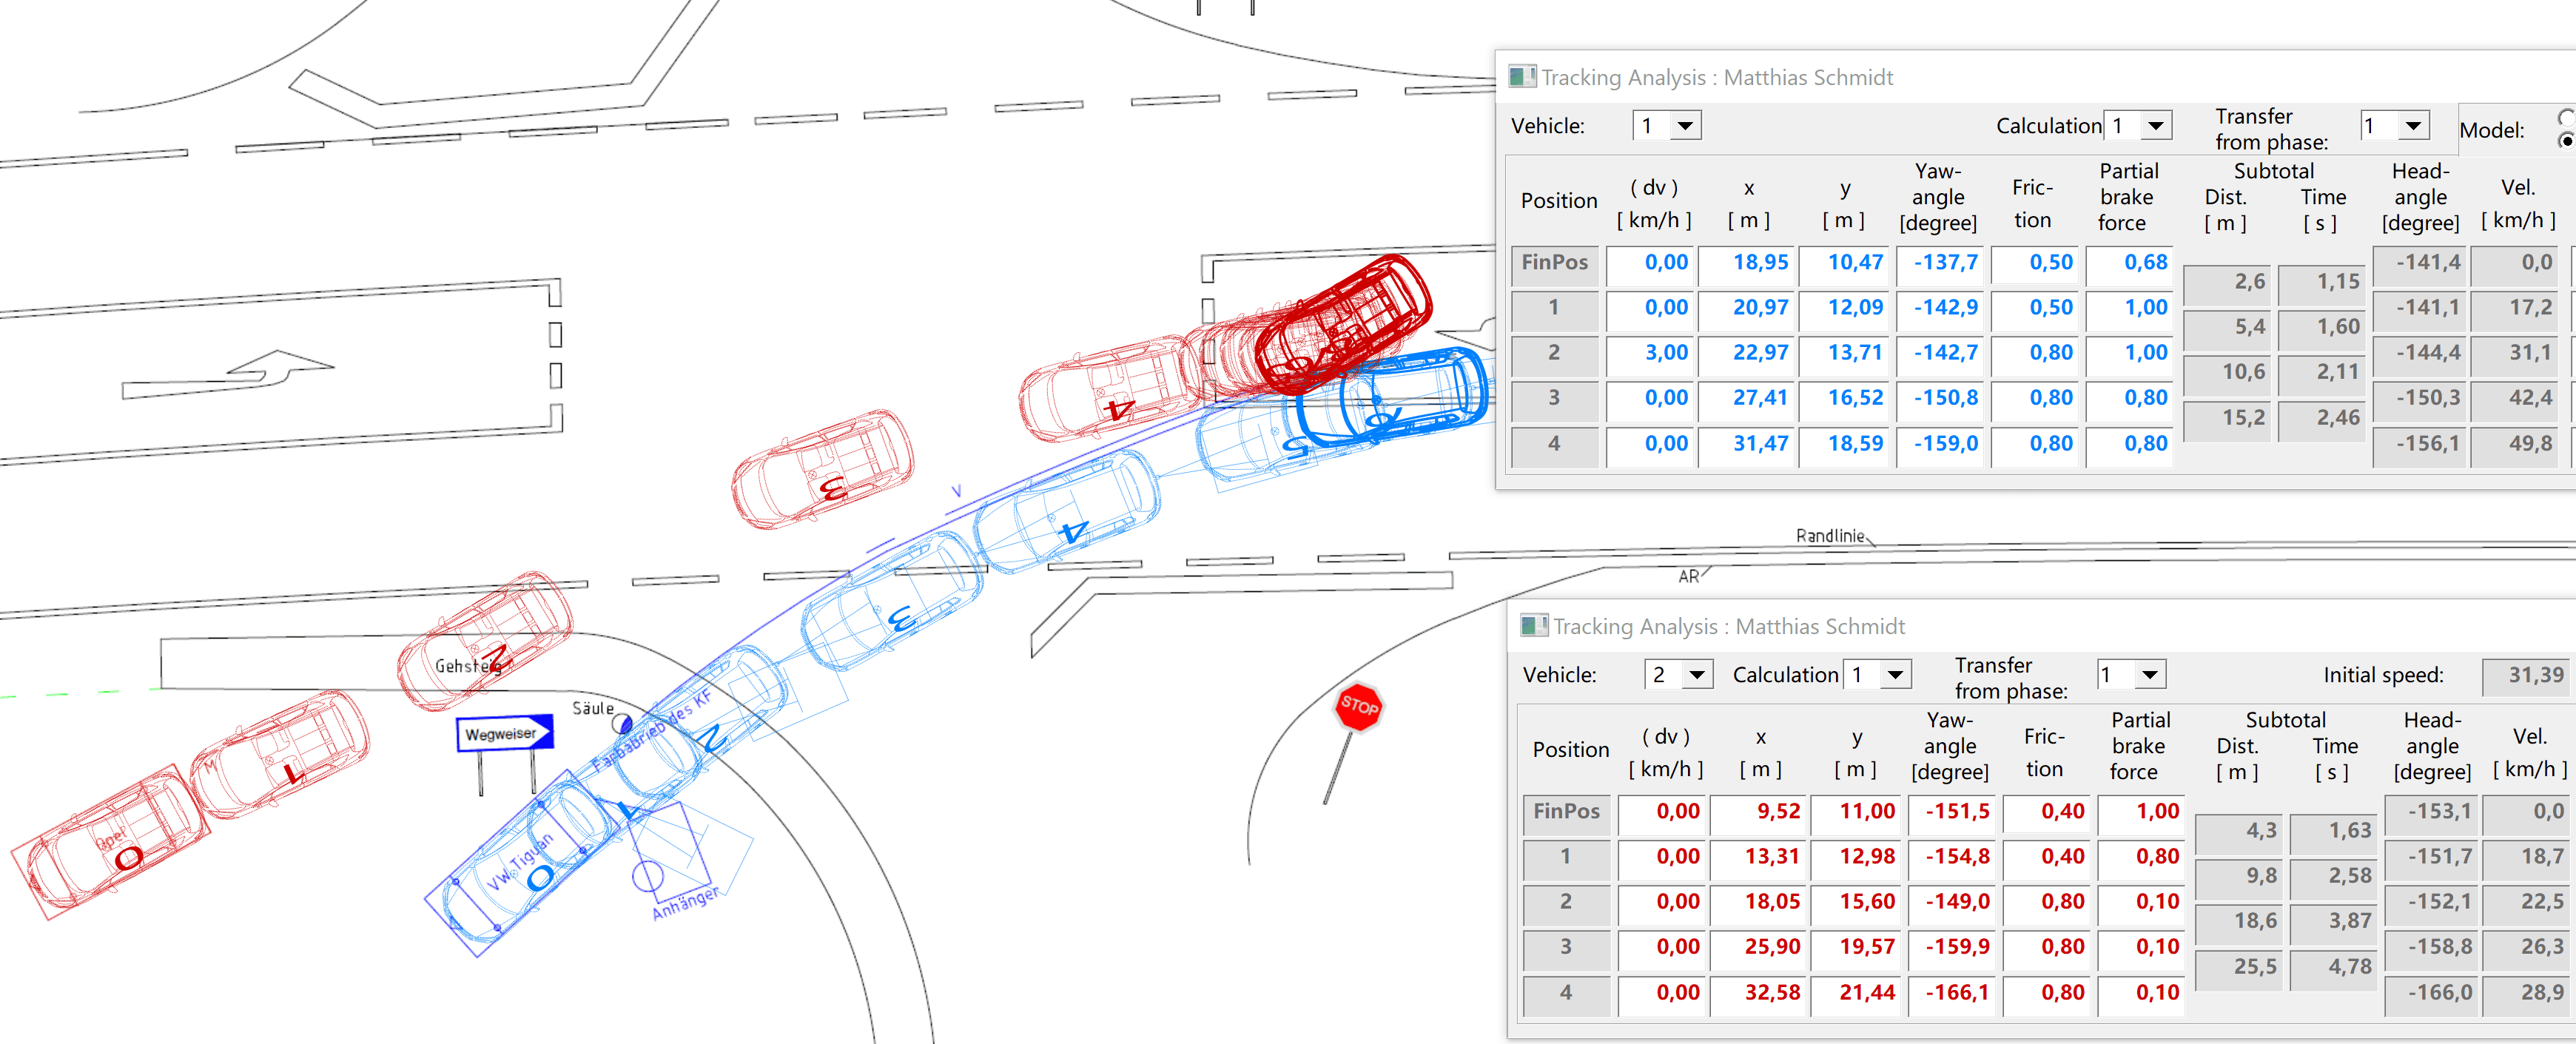The image size is (2576, 1044).
Task: Open Transfer from phase dropdown for vehicle 2
Action: pos(2149,675)
